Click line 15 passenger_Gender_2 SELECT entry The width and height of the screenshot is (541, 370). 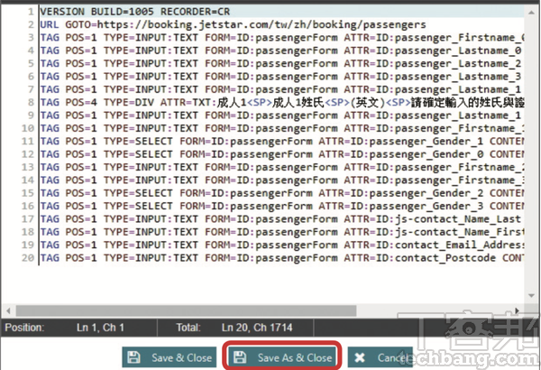pyautogui.click(x=282, y=193)
